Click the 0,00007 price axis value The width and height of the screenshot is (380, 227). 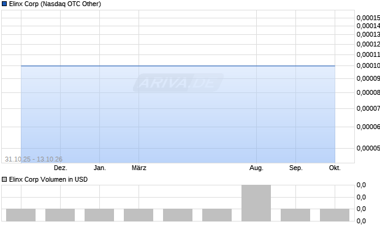368,108
